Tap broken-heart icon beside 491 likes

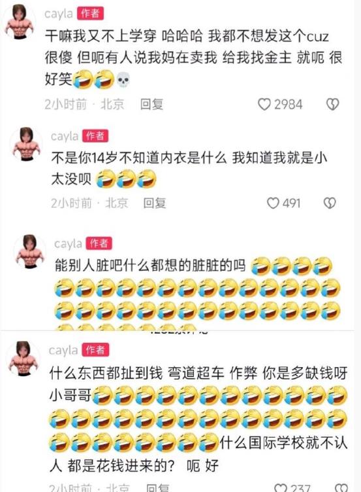tap(330, 203)
